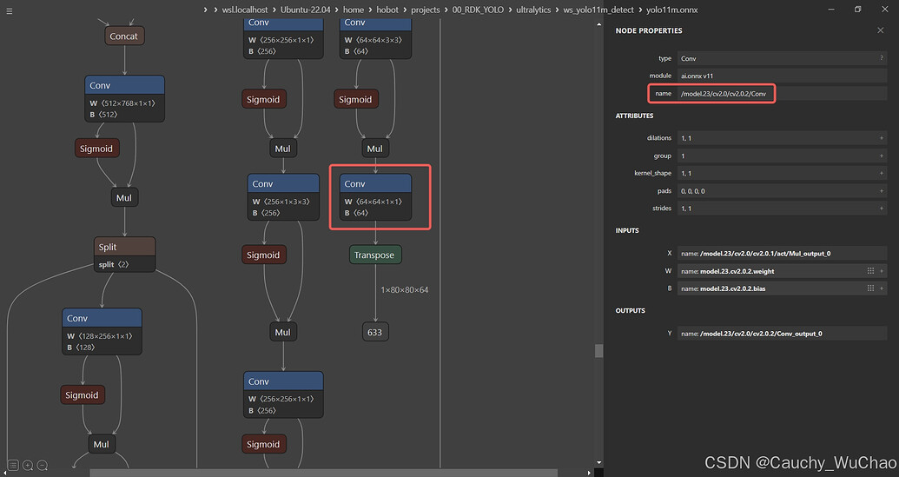The height and width of the screenshot is (477, 899).
Task: Click the grid icon for model.23.cv2.0.2.weight
Action: (870, 271)
